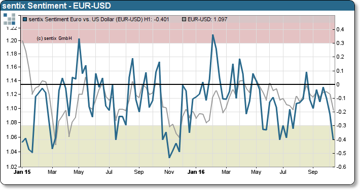The image size is (360, 190).
Task: Click x-axis label 'Mar' after Jan 15
Action: coord(52,172)
